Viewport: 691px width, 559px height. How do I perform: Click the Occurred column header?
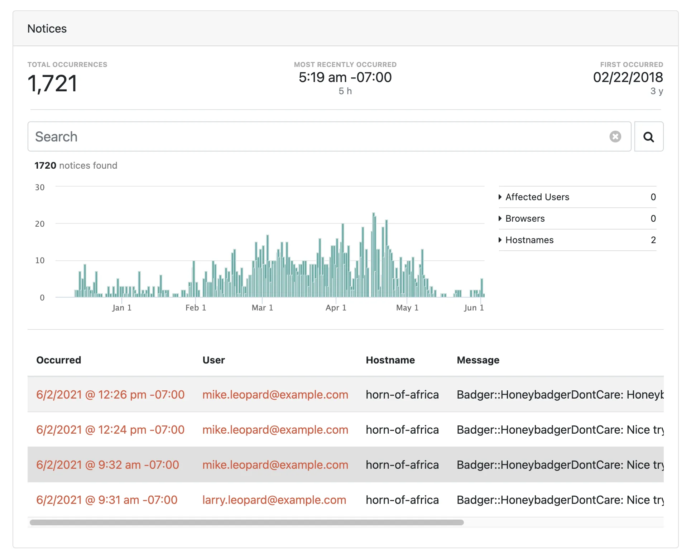[58, 360]
